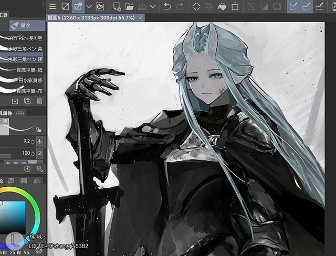This screenshot has width=336, height=256.
Task: Activate the Scale/Rotate transform icon
Action: point(235,7)
